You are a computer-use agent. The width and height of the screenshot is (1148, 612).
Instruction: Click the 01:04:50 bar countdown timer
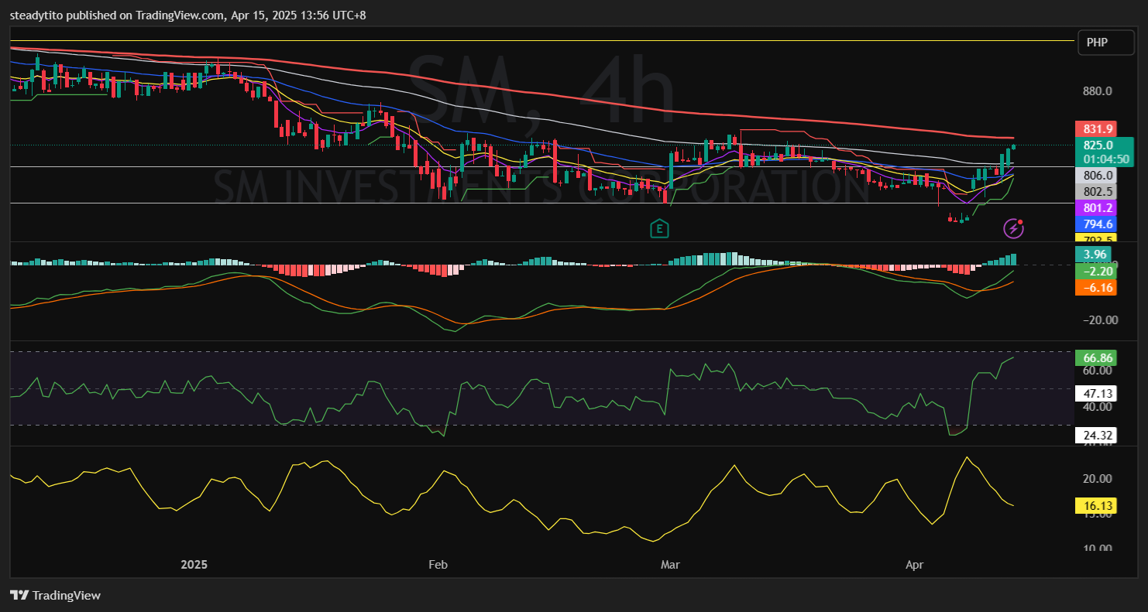[1106, 159]
